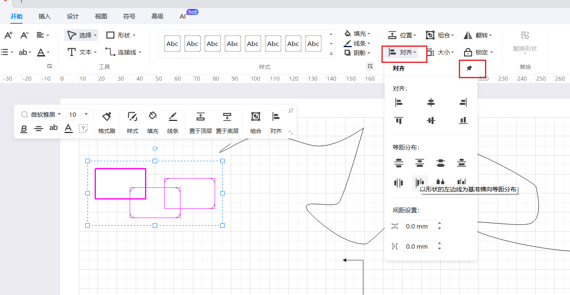Click the align right edges icon
Image resolution: width=570 pixels, height=295 pixels.
pyautogui.click(x=463, y=103)
